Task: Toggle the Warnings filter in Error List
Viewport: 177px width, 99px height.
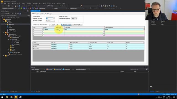Action: [x=57, y=69]
